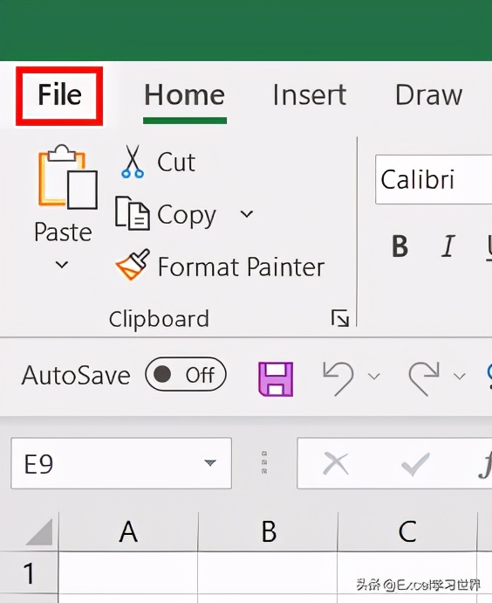Click the Cut scissors icon
The height and width of the screenshot is (603, 492).
coord(133,162)
